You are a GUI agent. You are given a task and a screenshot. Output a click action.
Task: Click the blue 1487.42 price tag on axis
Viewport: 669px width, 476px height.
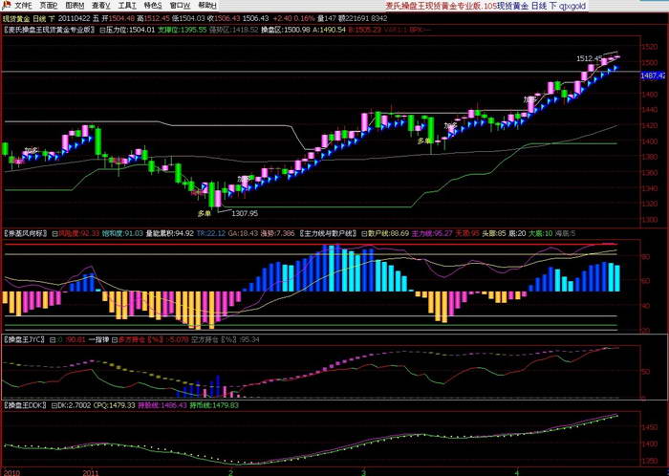[x=654, y=75]
